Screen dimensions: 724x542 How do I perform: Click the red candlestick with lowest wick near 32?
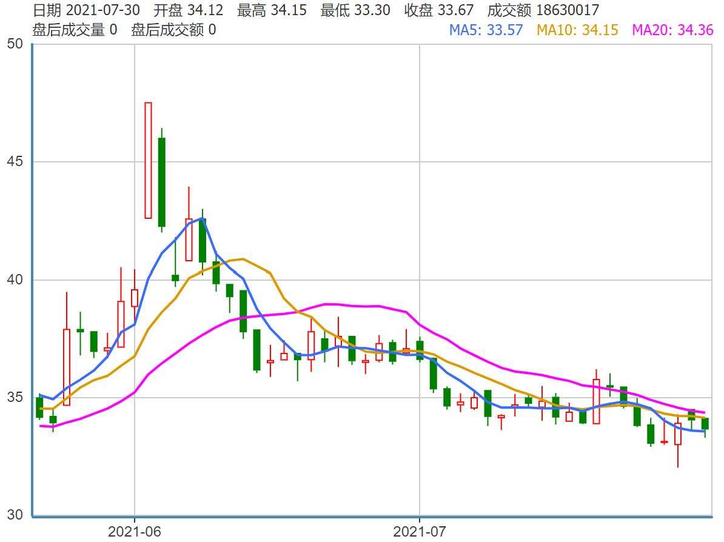[678, 434]
